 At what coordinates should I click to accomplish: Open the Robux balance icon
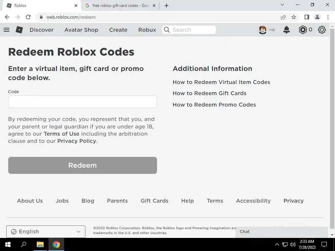tap(303, 30)
